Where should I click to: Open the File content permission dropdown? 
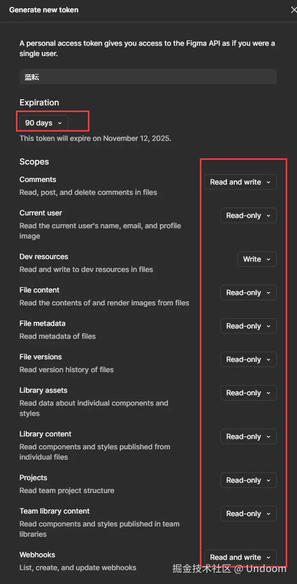tap(249, 293)
